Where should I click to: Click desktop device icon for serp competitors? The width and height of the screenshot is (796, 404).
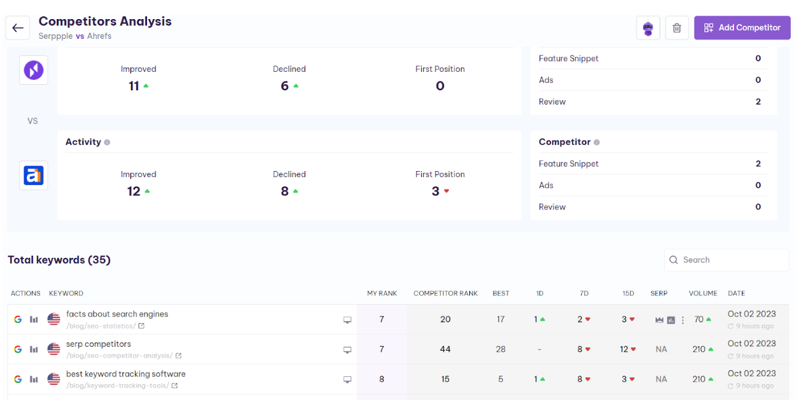coord(347,350)
